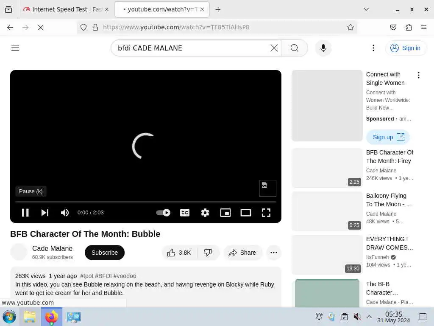Unmute system volume in tray
The image size is (434, 326).
tap(357, 317)
